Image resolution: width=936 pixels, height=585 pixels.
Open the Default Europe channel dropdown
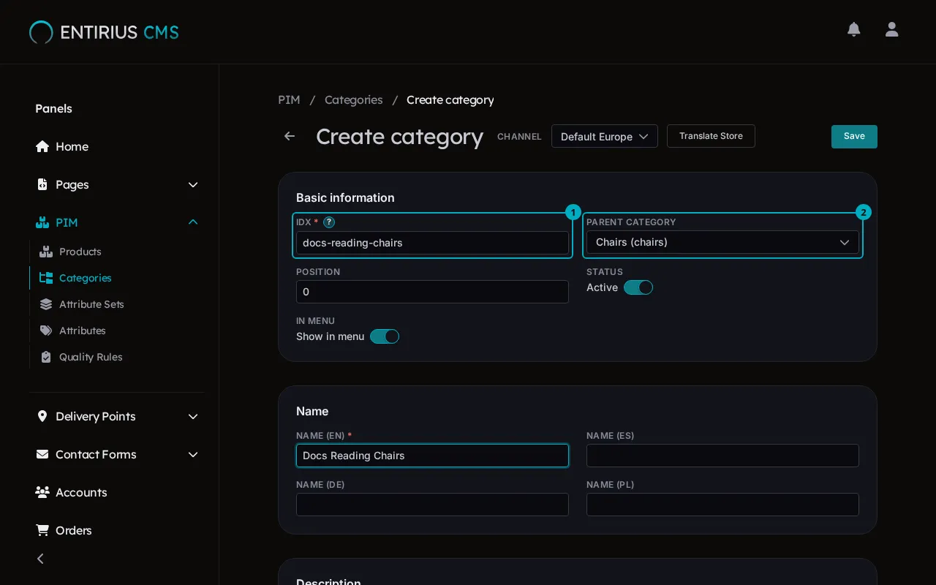coord(605,136)
